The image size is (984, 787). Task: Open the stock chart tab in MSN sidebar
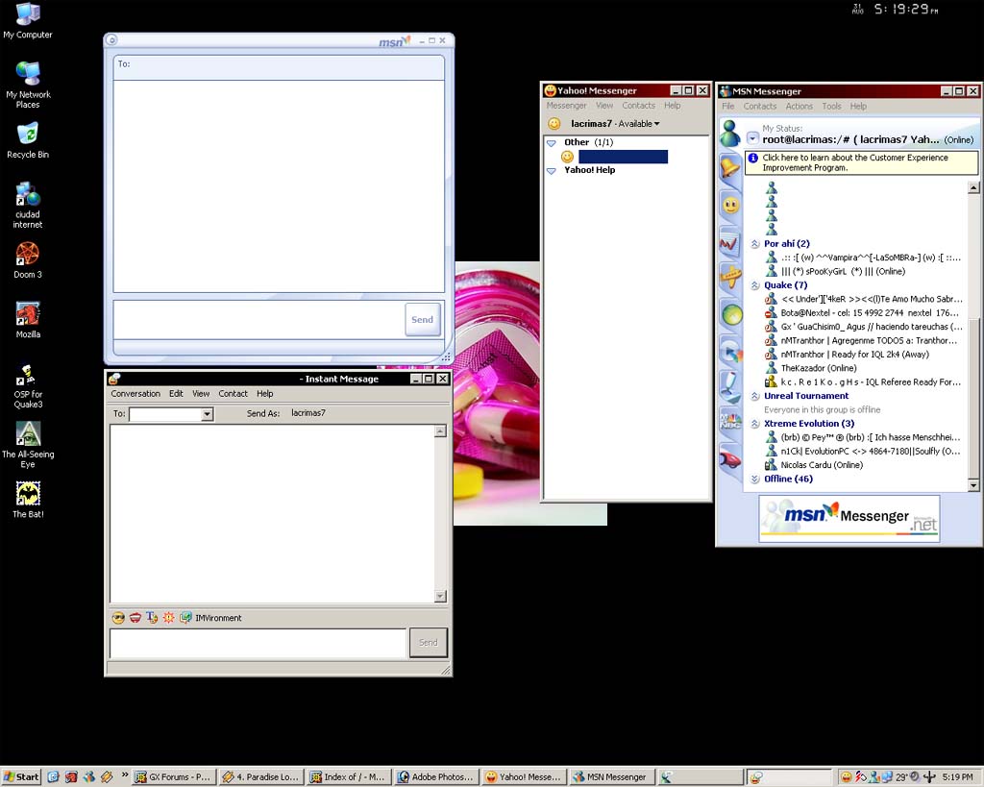730,243
